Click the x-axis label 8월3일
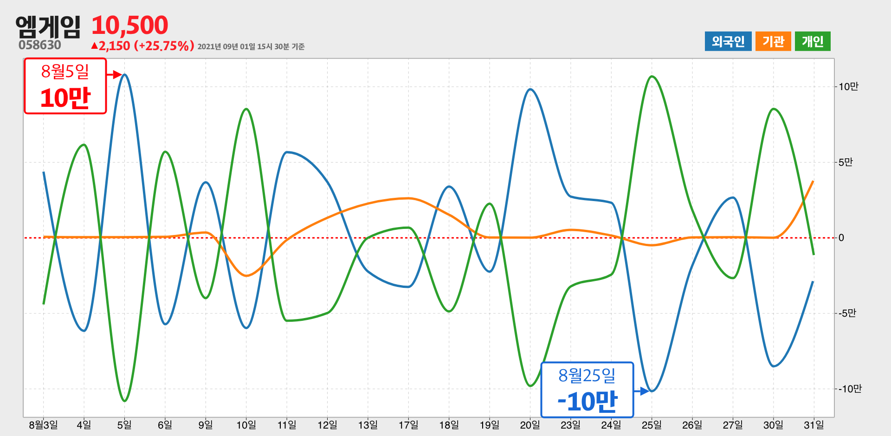The image size is (891, 436). (43, 425)
